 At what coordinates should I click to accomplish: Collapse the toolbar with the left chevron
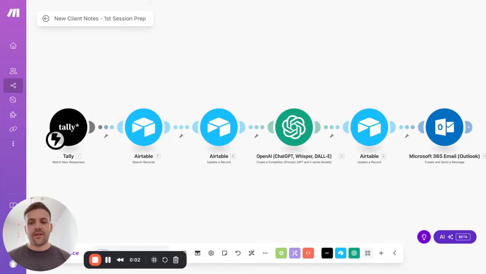[x=395, y=253]
